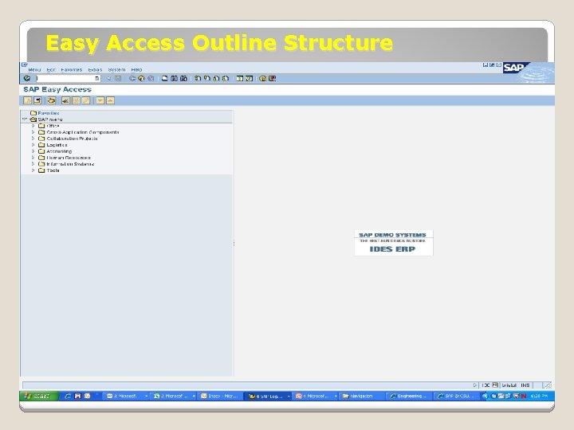Open the System menu
The height and width of the screenshot is (430, 574).
coord(116,69)
